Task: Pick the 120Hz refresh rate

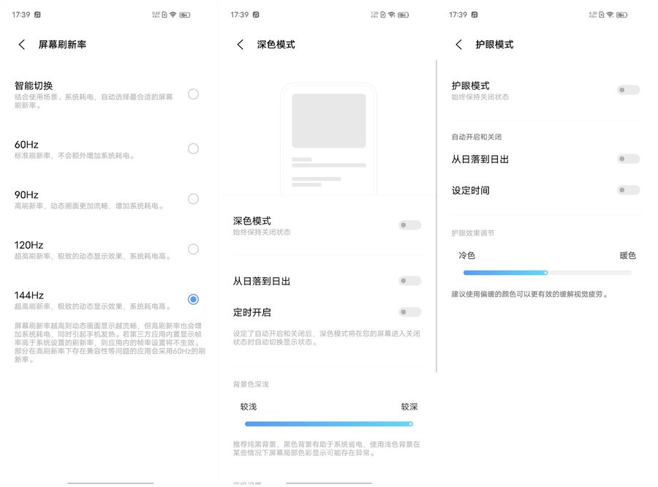Action: pos(193,249)
